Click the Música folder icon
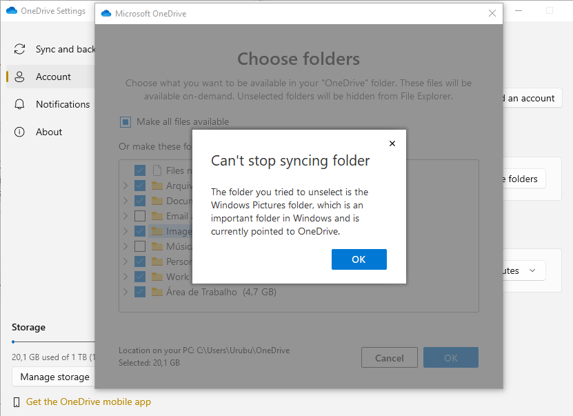This screenshot has height=416, width=573. [157, 246]
